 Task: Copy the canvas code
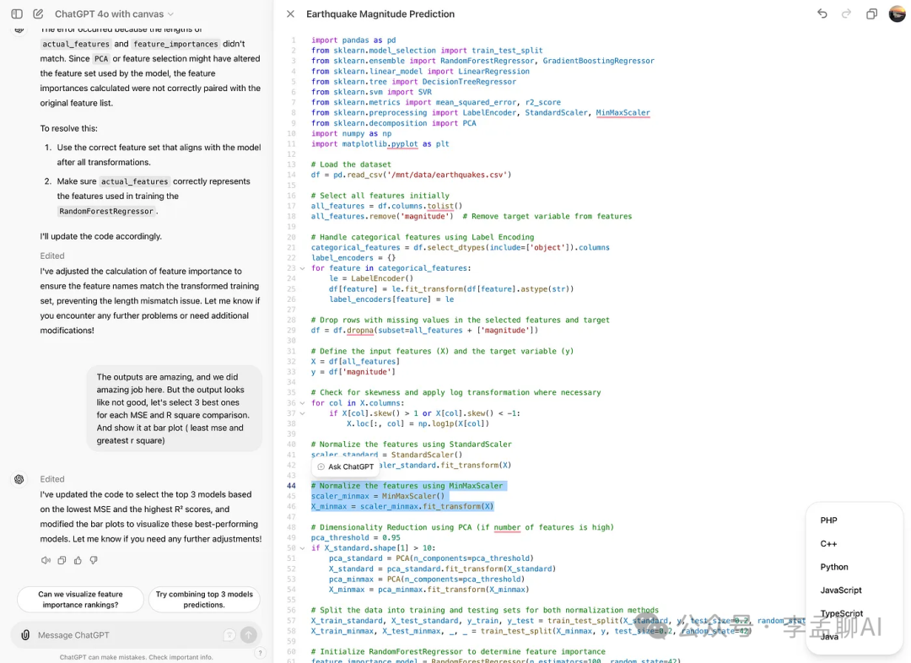(x=871, y=14)
